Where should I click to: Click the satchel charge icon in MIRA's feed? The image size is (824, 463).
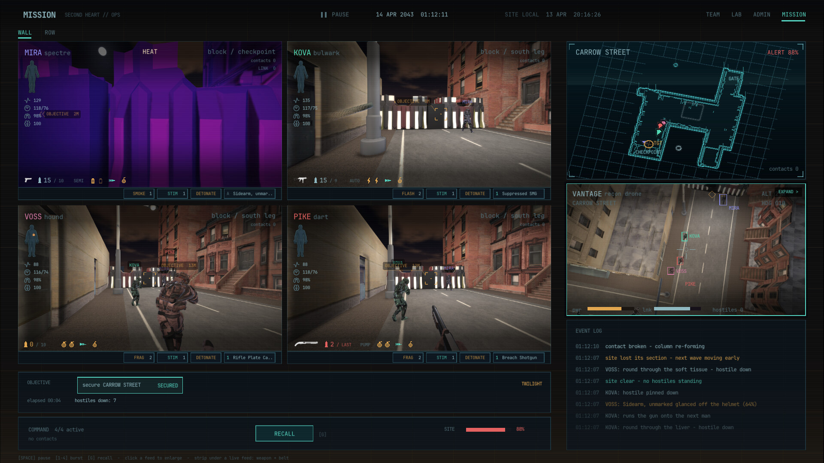tap(124, 180)
